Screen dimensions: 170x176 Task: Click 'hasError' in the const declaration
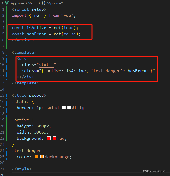point(36,34)
